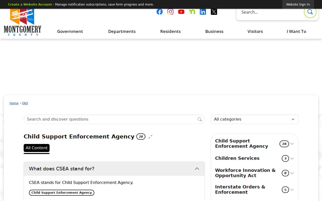The image size is (322, 201).
Task: Click the Montgomery County logo
Action: click(22, 22)
